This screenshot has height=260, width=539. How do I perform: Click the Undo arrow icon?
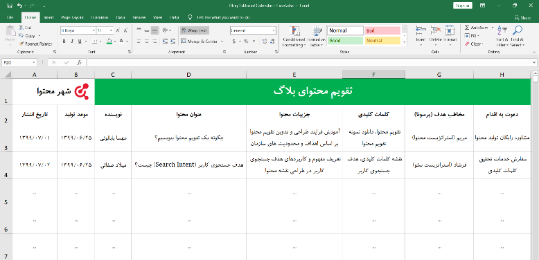(x=19, y=6)
